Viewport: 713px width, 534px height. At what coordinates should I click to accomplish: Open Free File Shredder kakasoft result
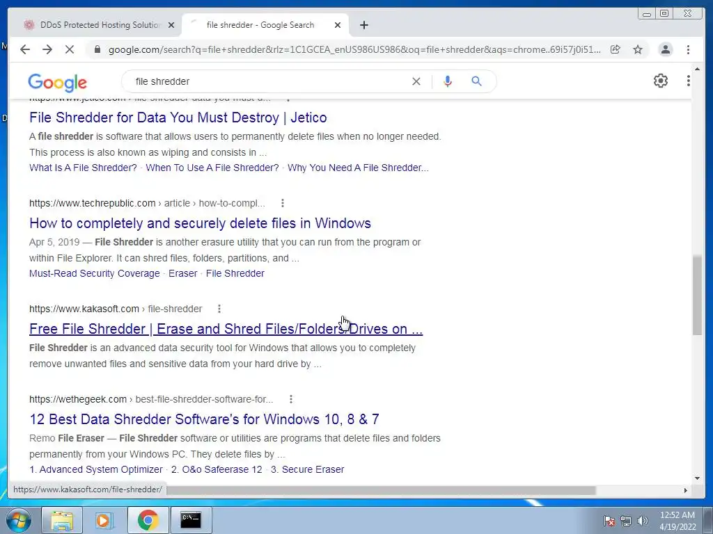click(x=226, y=329)
